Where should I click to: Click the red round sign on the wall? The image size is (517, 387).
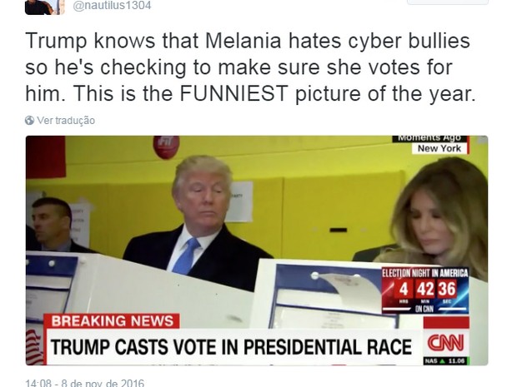166,146
